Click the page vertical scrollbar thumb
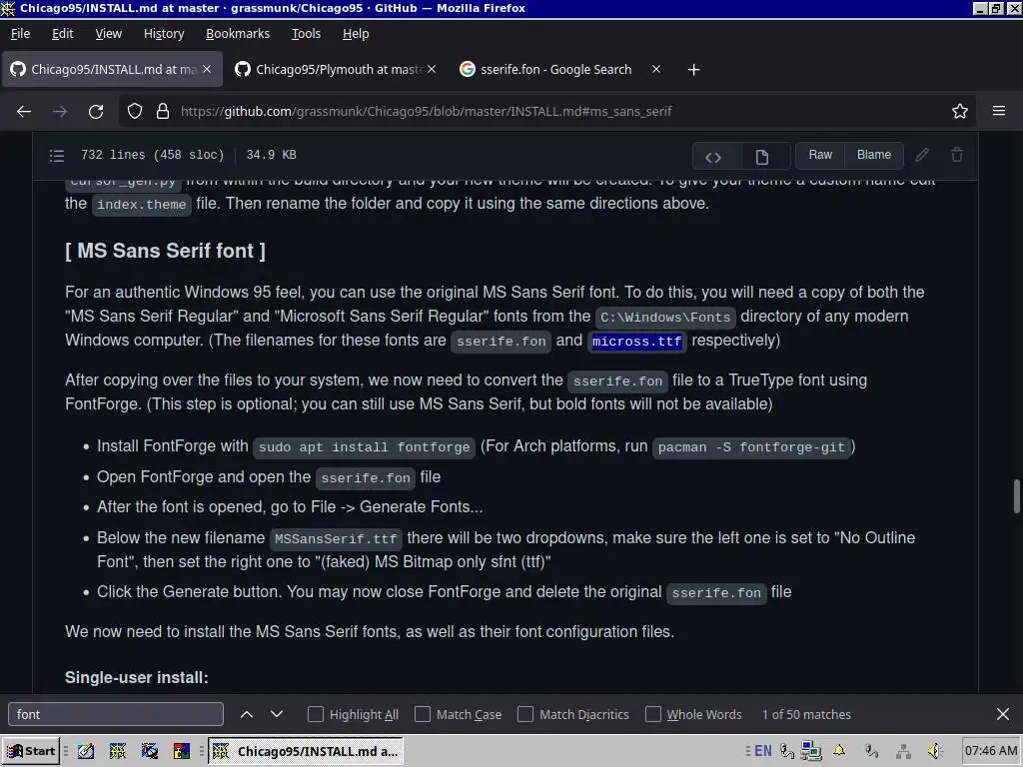1023x767 pixels. (x=1016, y=497)
